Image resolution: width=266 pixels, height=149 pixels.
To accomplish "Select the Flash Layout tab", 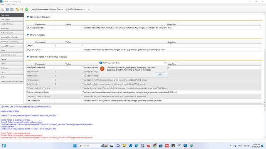I will point(12,15).
